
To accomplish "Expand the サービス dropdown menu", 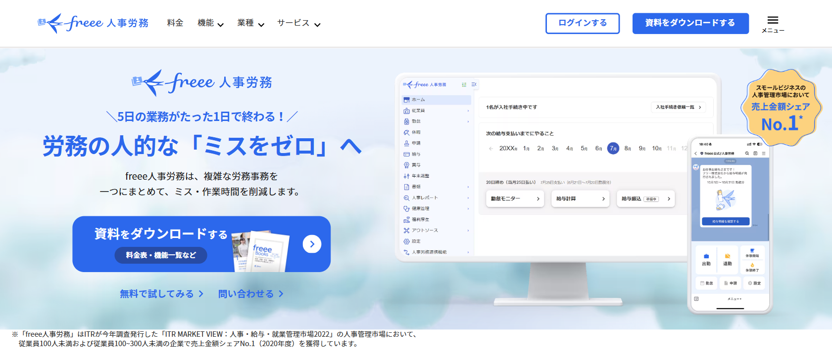I will tap(298, 23).
